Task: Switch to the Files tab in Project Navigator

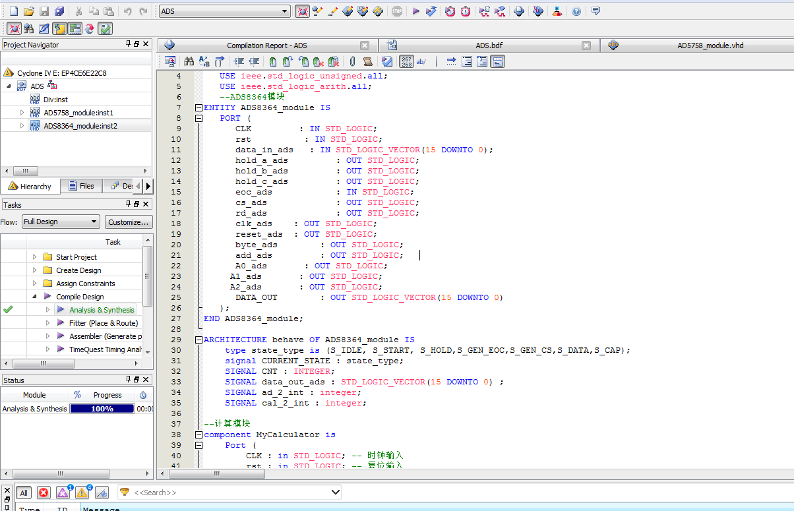Action: pos(80,186)
